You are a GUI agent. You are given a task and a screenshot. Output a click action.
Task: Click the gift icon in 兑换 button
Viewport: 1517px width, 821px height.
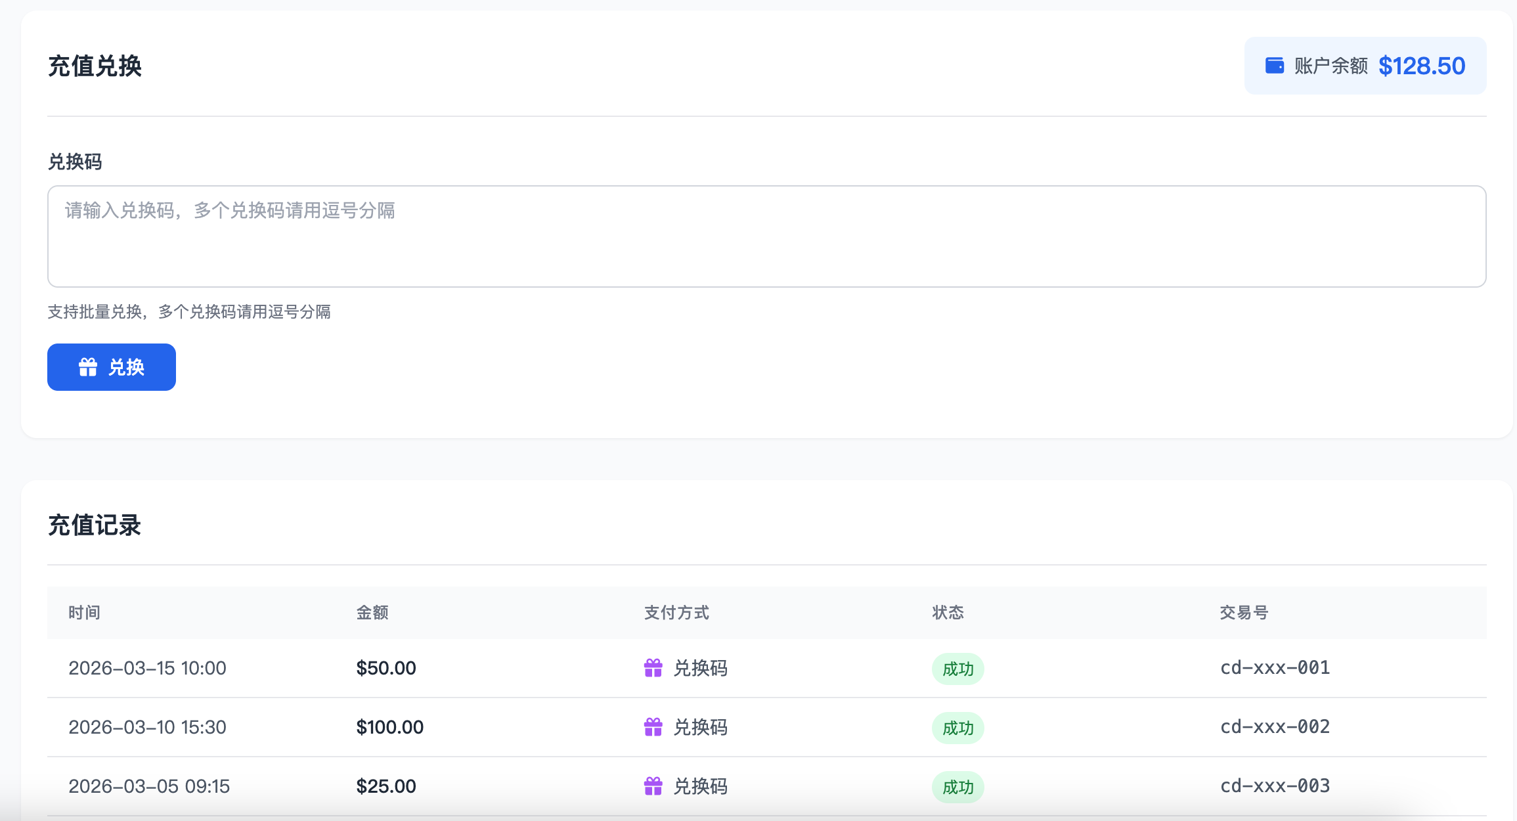(x=88, y=367)
